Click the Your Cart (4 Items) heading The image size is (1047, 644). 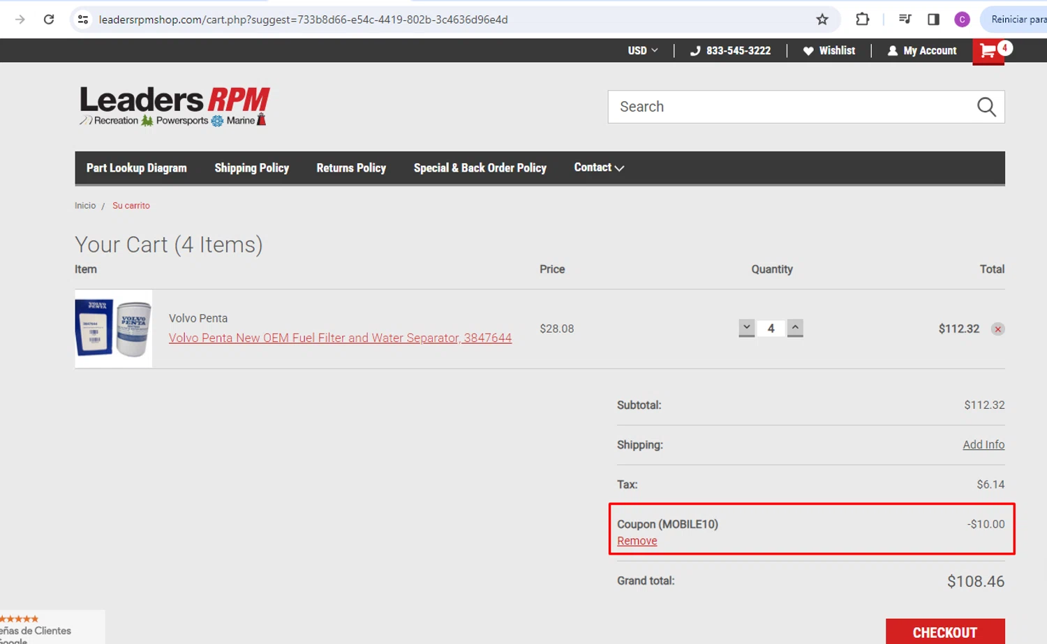point(169,245)
